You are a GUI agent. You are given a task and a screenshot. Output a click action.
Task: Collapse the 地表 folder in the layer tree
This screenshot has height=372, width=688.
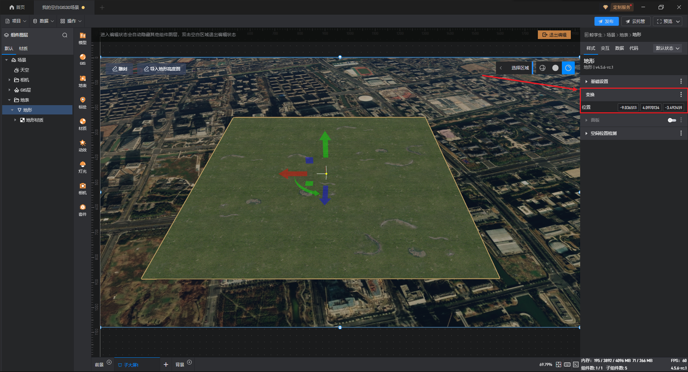click(9, 100)
